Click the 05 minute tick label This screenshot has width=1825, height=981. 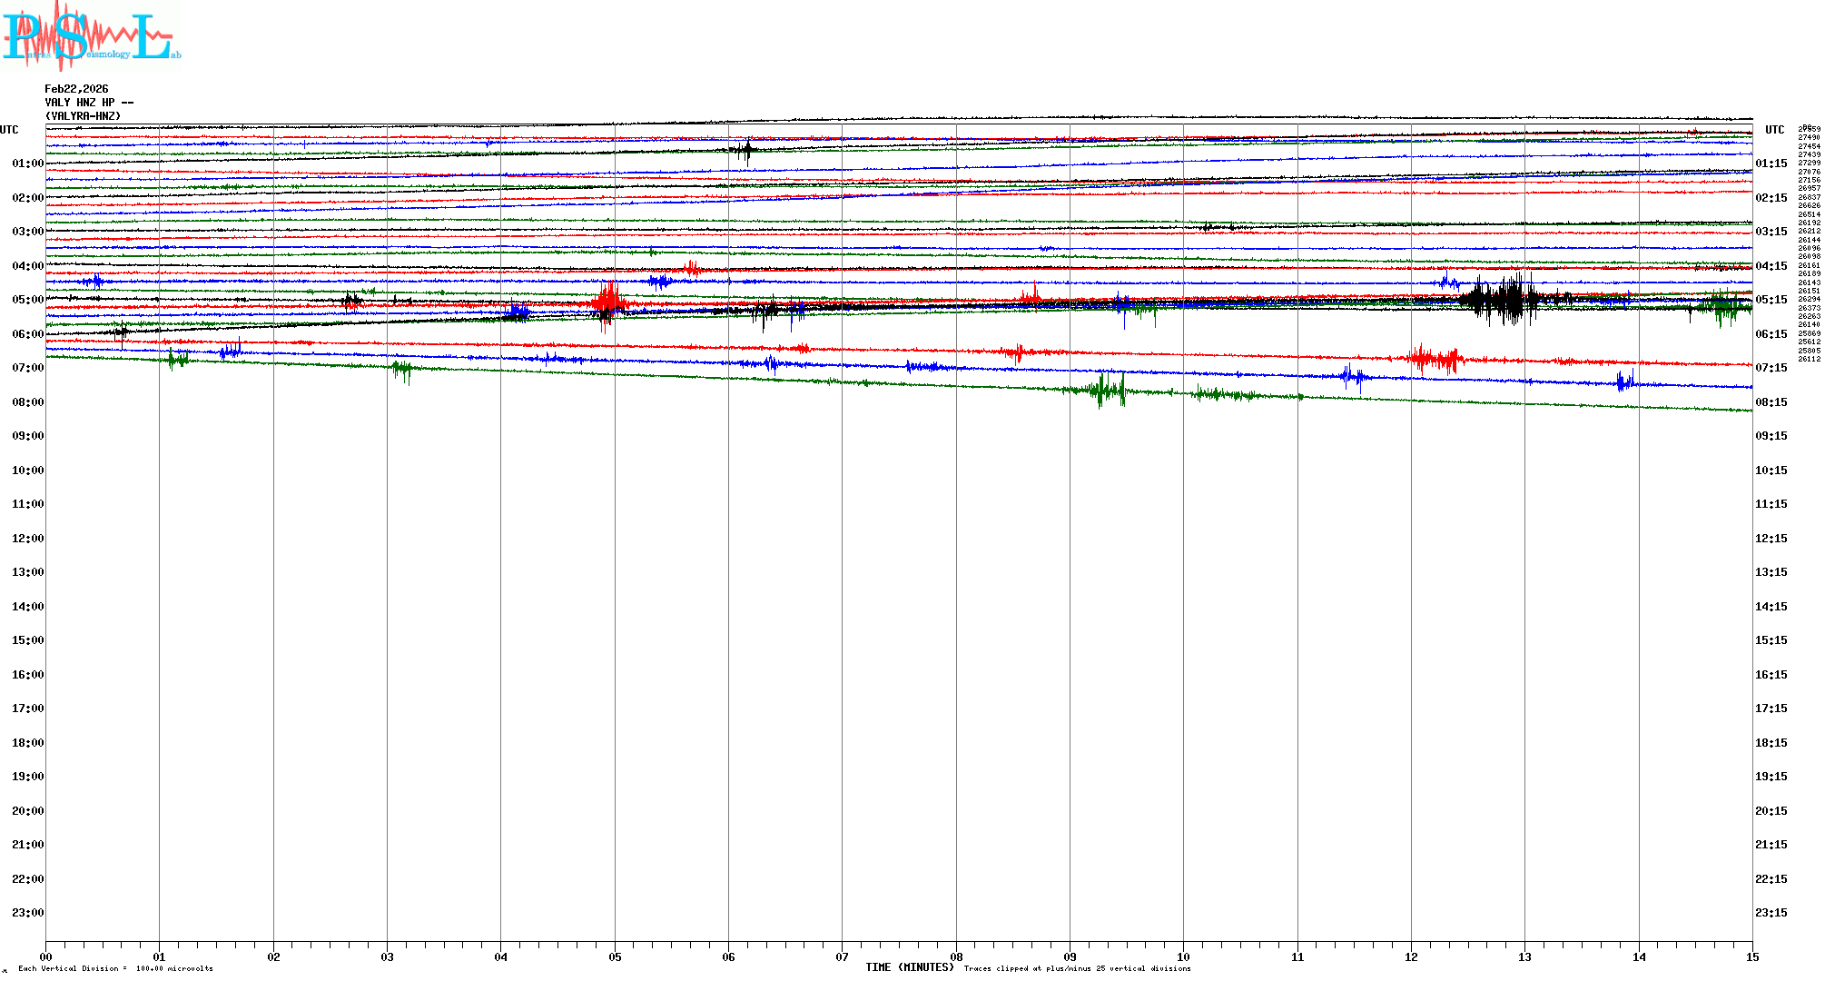click(x=615, y=956)
